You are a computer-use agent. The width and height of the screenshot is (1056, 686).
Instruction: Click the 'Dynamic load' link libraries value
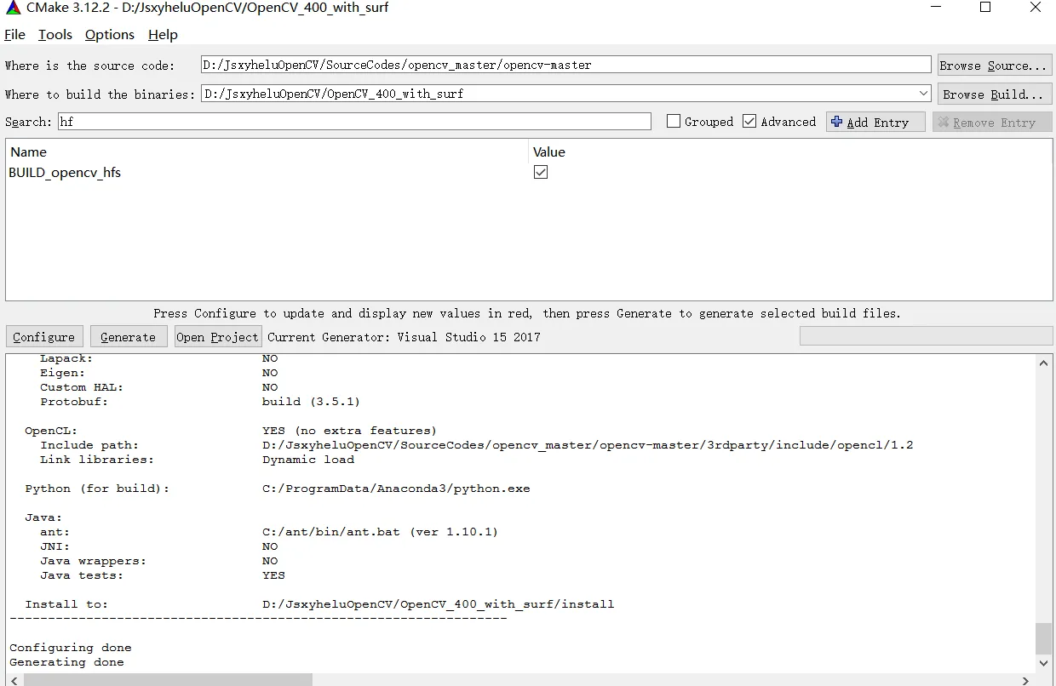(x=308, y=460)
